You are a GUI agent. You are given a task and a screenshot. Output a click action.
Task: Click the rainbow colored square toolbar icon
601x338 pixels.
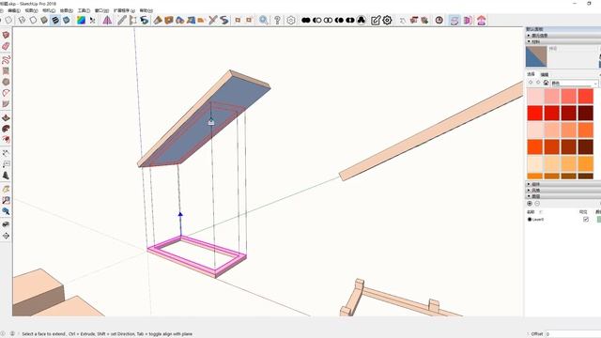click(81, 20)
